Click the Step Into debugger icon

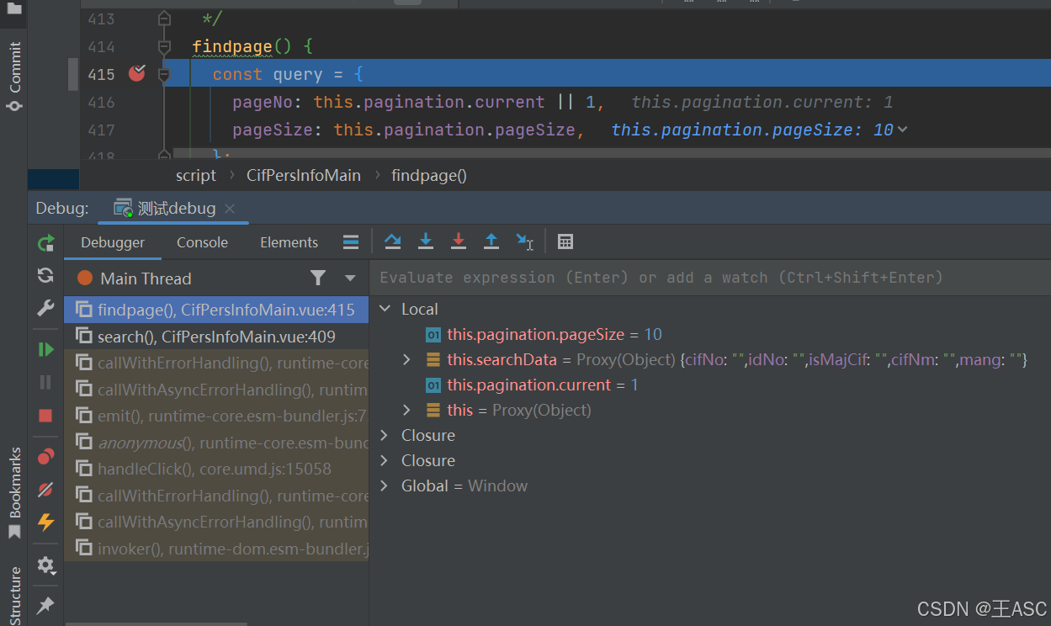pos(426,241)
